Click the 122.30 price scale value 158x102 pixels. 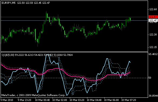tap(153, 35)
